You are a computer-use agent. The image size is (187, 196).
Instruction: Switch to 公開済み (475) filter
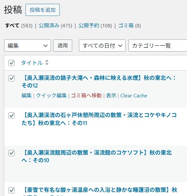point(55,26)
